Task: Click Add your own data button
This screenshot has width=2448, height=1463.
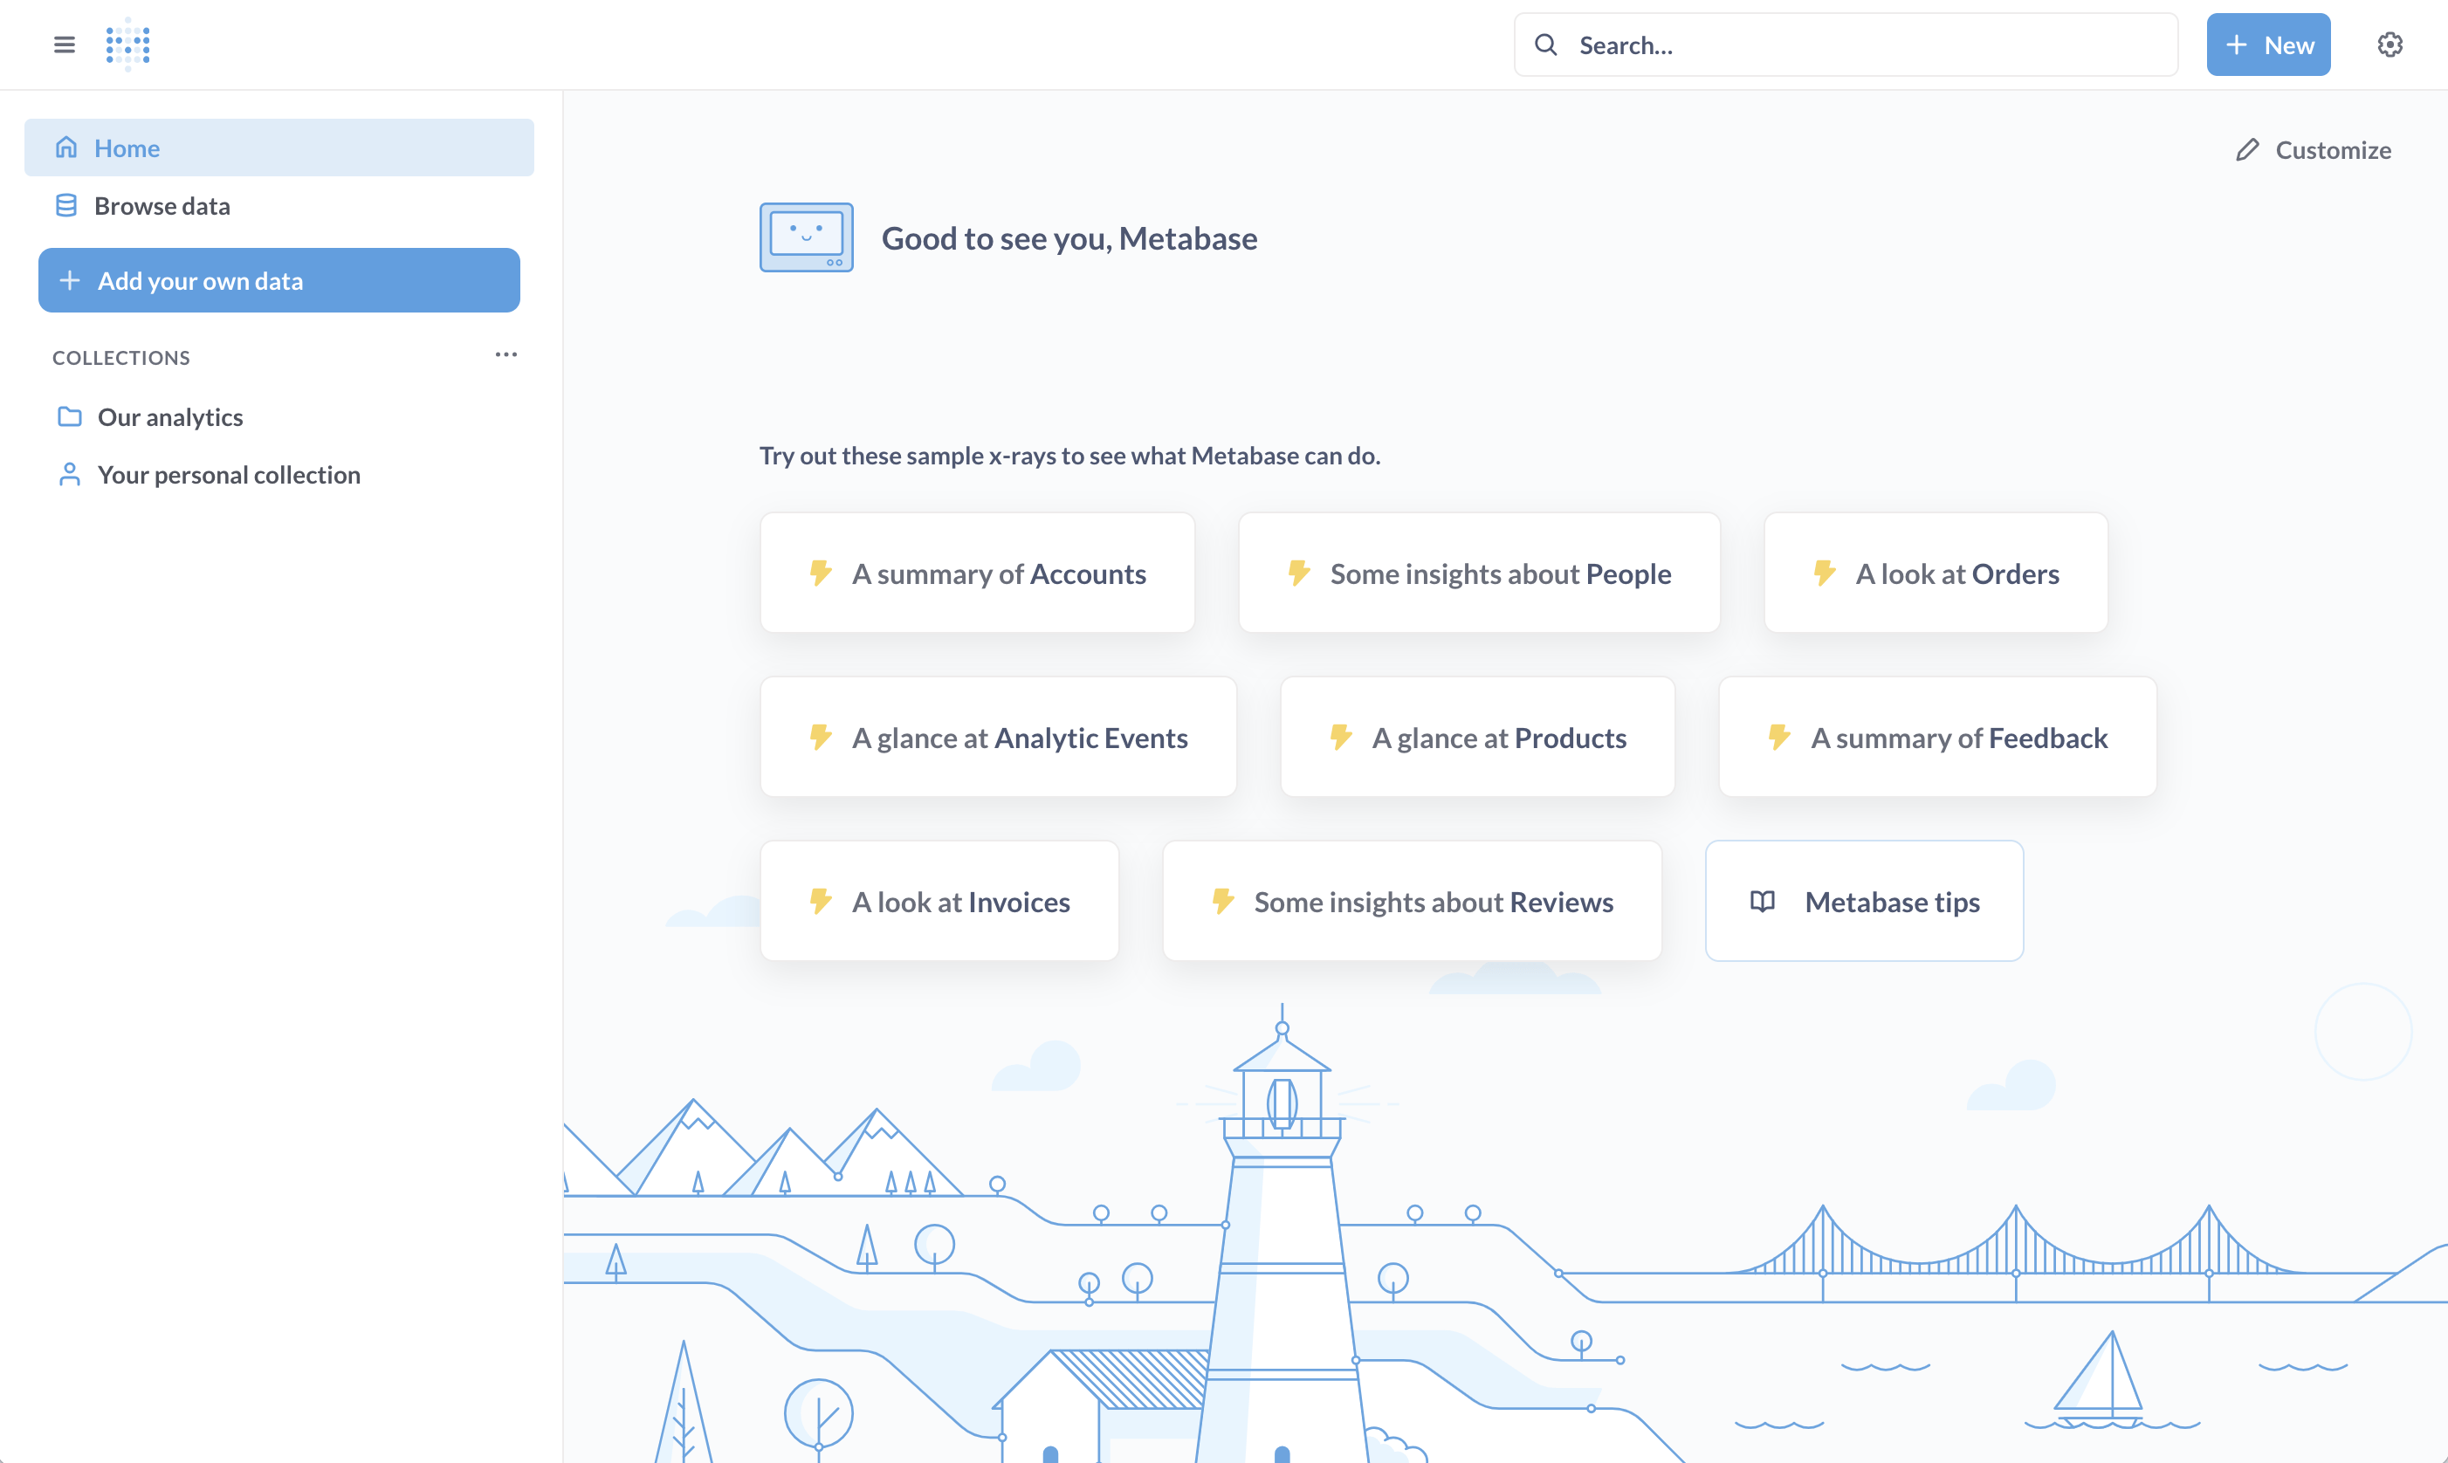Action: (278, 278)
